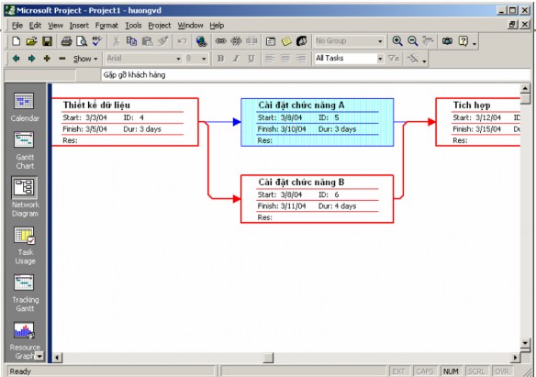Click the Hide Subtasks minus icon
Screen dimensions: 536x377
point(61,59)
